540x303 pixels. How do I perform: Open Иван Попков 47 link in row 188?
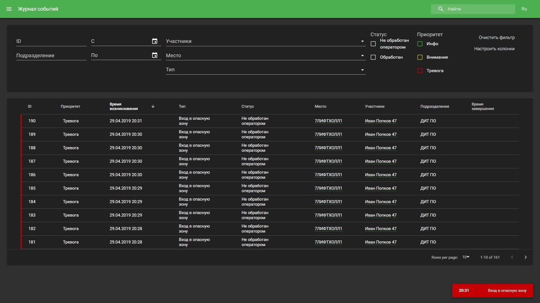pyautogui.click(x=381, y=148)
